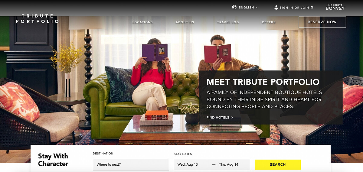Click the sign-in person icon
The height and width of the screenshot is (172, 363).
276,7
